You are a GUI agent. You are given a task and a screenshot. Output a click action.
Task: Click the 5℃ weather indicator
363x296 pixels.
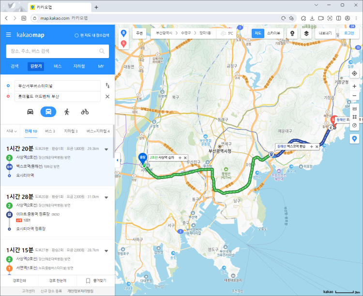click(x=226, y=33)
